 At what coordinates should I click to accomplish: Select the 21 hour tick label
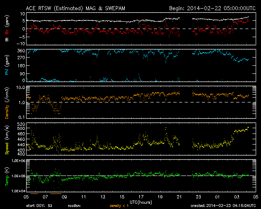(x=179, y=197)
